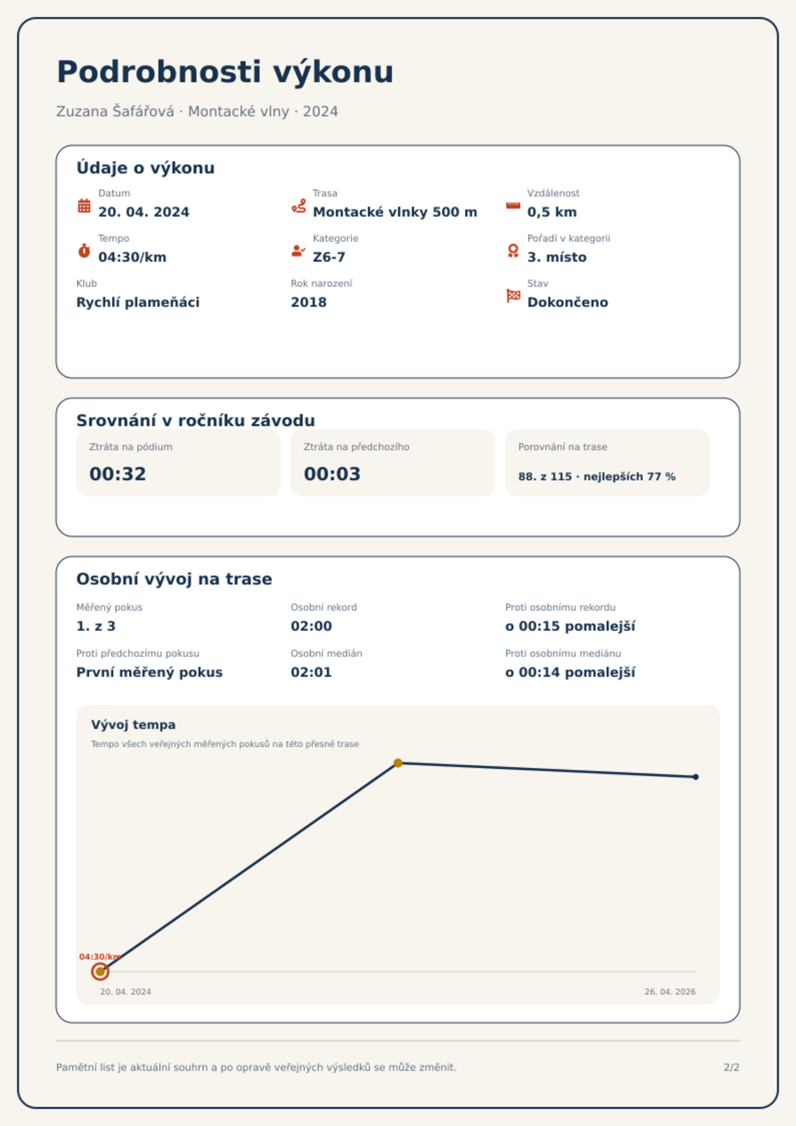The image size is (796, 1126).
Task: Select the last dark point on tempo chart
Action: (x=696, y=777)
